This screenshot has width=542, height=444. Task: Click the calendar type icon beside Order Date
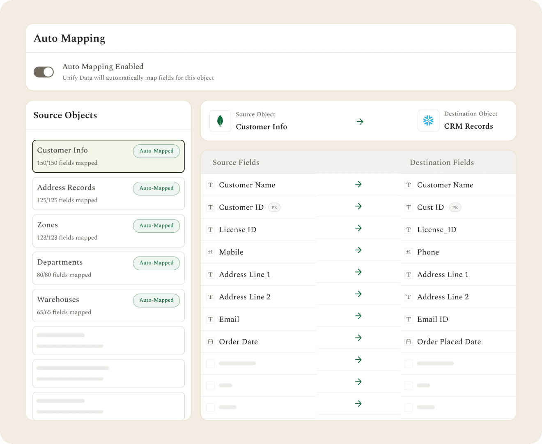pyautogui.click(x=211, y=342)
